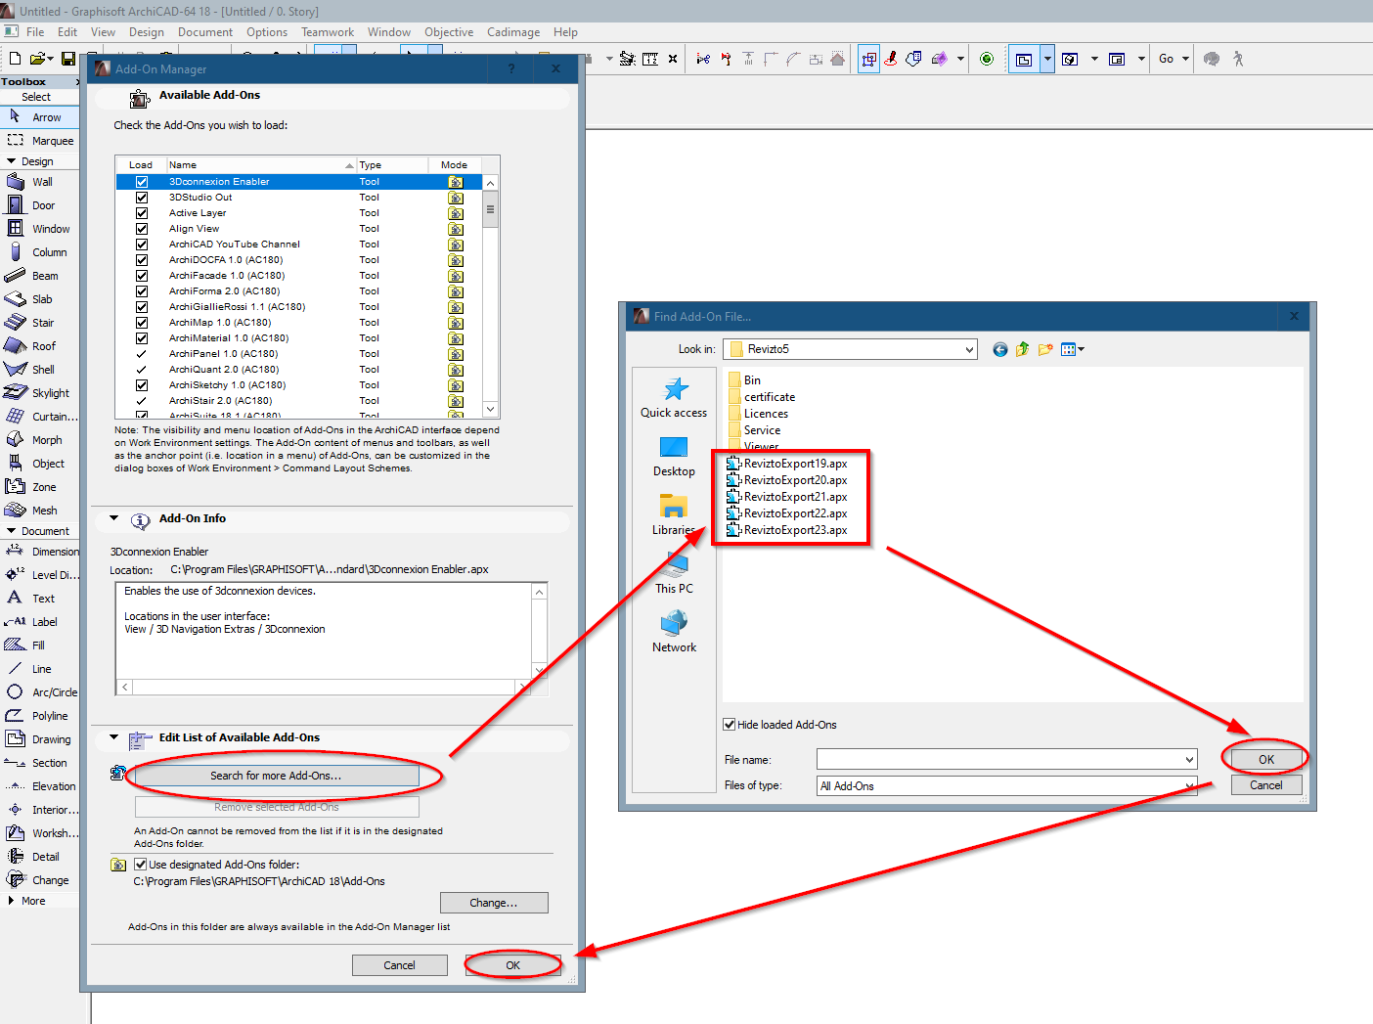Viewport: 1373px width, 1024px height.
Task: Collapse the Add-On Info section
Action: (x=113, y=518)
